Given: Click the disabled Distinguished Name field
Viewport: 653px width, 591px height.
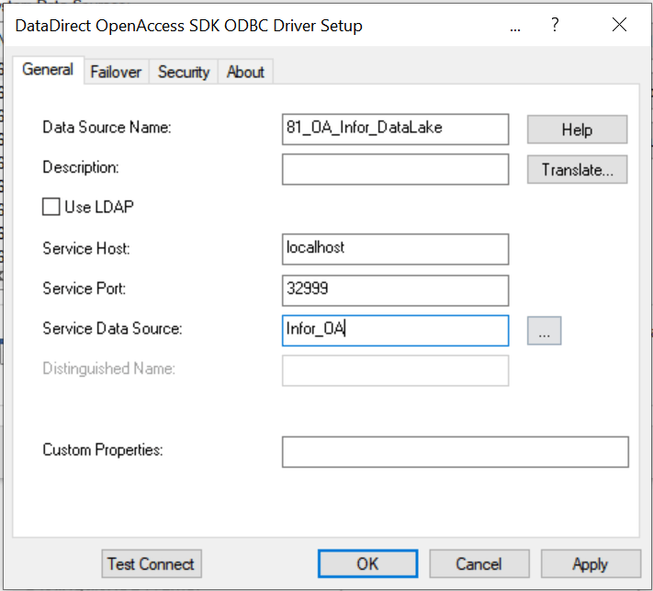Looking at the screenshot, I should click(x=395, y=370).
